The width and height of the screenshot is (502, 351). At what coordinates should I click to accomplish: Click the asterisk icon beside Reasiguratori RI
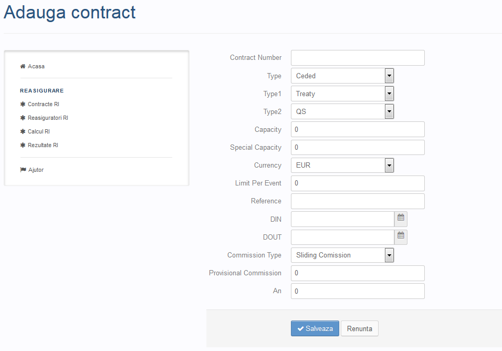click(23, 118)
